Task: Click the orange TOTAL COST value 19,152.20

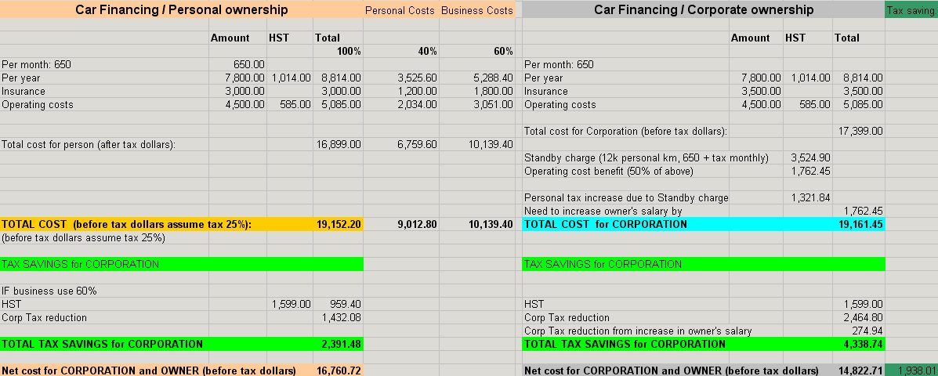Action: coord(339,224)
